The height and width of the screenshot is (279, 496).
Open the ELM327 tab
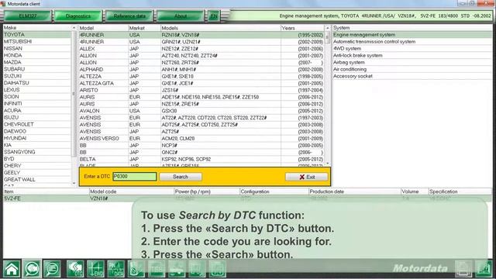pos(27,15)
